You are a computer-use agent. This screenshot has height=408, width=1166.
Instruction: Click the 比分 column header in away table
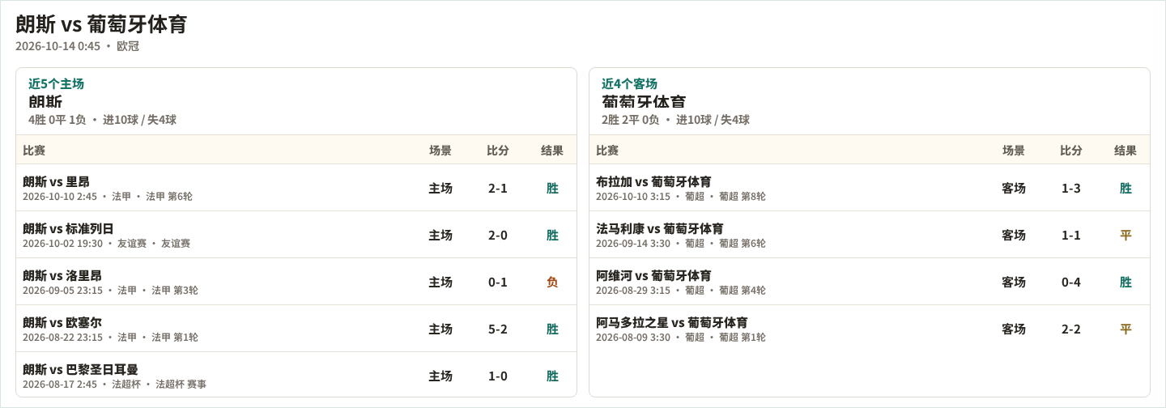(1071, 150)
